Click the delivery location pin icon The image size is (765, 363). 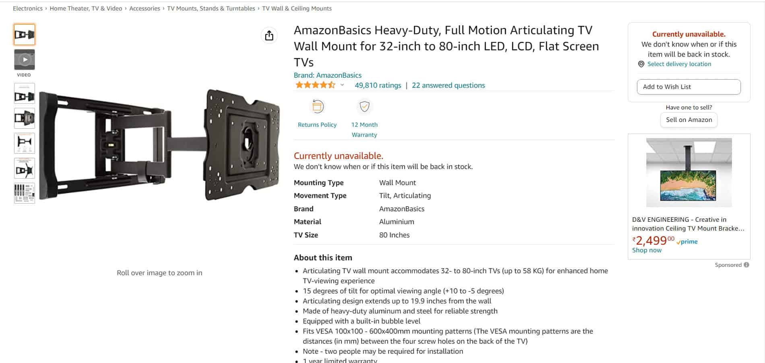point(641,64)
